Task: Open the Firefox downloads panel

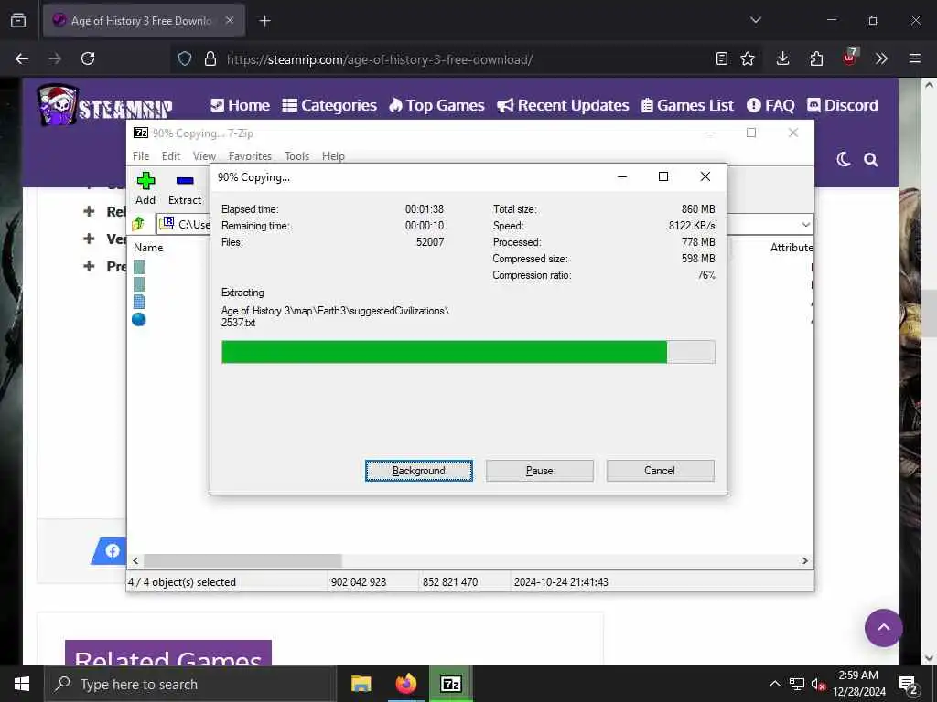Action: click(783, 58)
